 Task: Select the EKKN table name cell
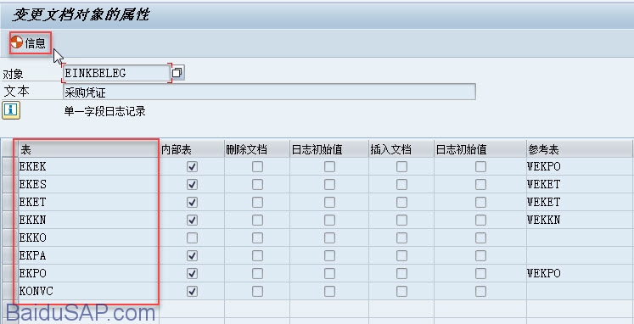(x=88, y=220)
